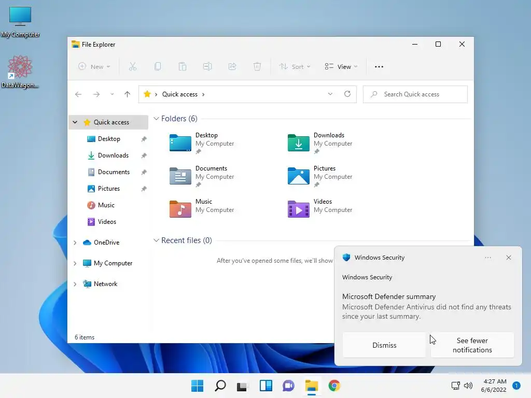Collapse the Quick access tree node
This screenshot has width=531, height=398.
[75, 122]
